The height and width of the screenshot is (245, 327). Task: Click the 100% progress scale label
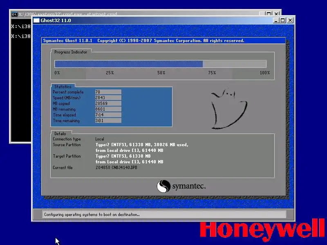(264, 73)
